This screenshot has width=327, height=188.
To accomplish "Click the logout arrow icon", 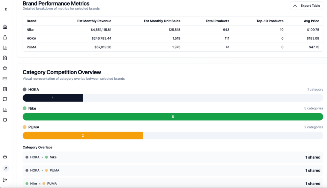I will [5, 180].
